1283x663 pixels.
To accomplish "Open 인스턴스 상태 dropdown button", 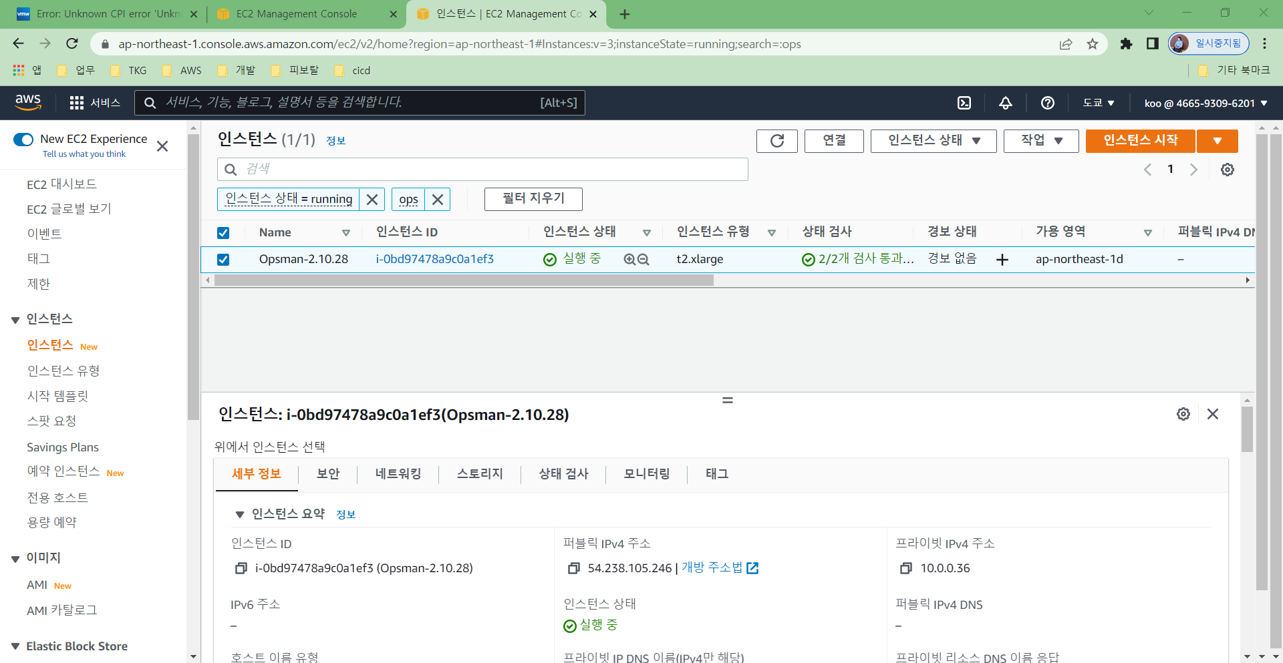I will point(934,141).
